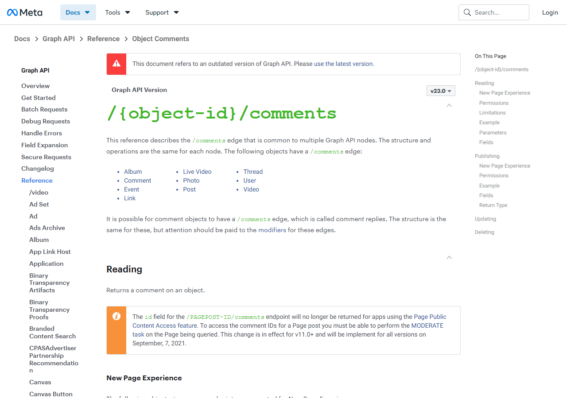Open the Post object link
Image resolution: width=567 pixels, height=398 pixels.
point(189,189)
